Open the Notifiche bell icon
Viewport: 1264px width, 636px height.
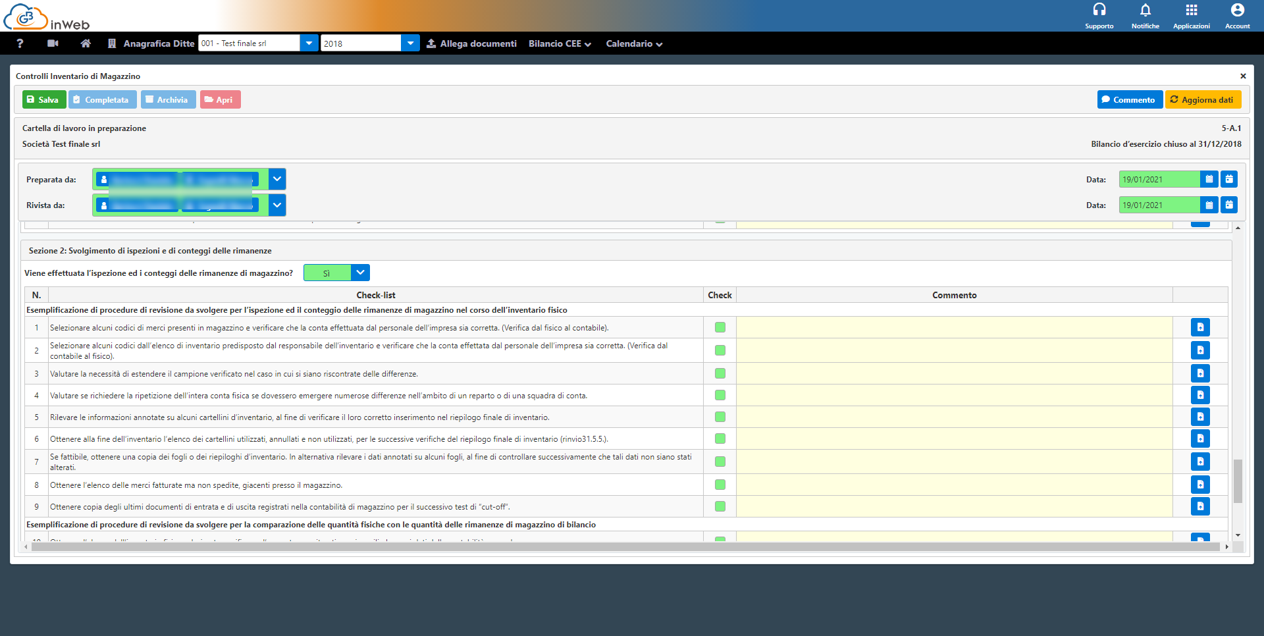pos(1145,11)
